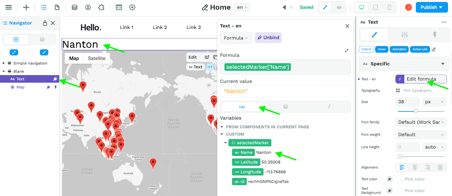Click the Unbind button
The image size is (452, 196).
[268, 38]
